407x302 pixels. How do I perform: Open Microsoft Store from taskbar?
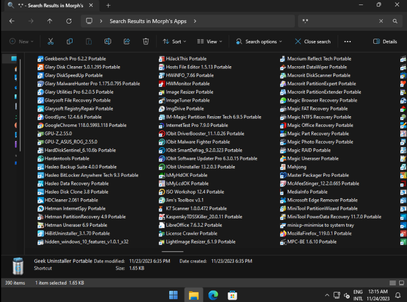point(232,295)
